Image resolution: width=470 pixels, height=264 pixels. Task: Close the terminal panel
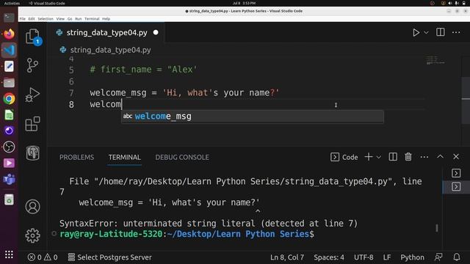456,156
